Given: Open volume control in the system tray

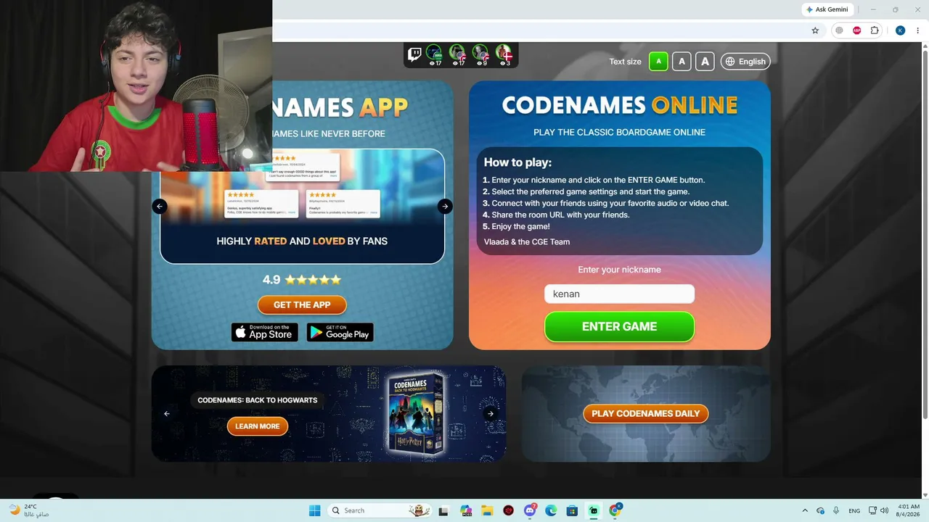Looking at the screenshot, I should coord(884,510).
